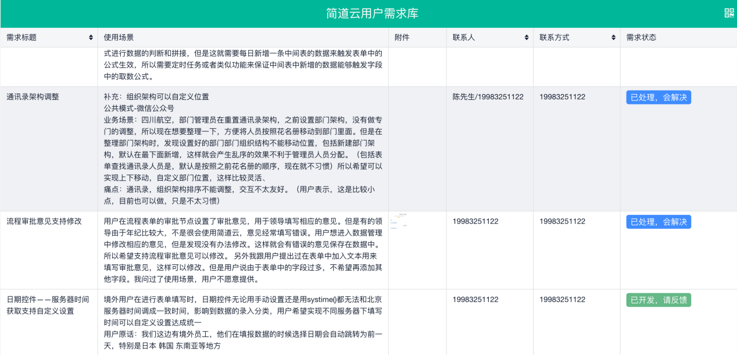The image size is (737, 355).
Task: Open the 通讯录架构调整 requirement title
Action: [33, 97]
